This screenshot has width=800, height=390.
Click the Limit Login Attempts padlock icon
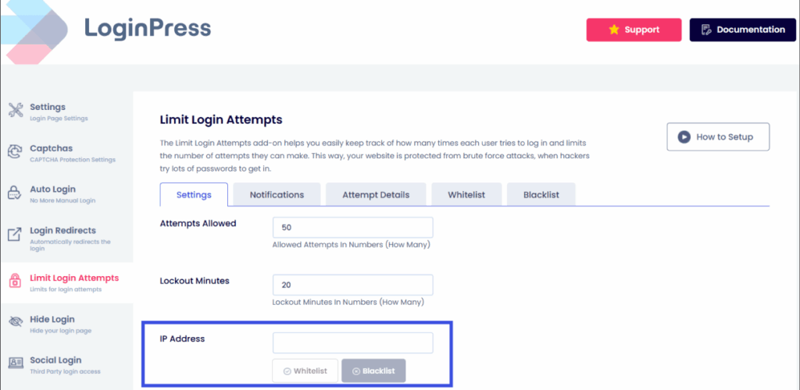pos(16,281)
